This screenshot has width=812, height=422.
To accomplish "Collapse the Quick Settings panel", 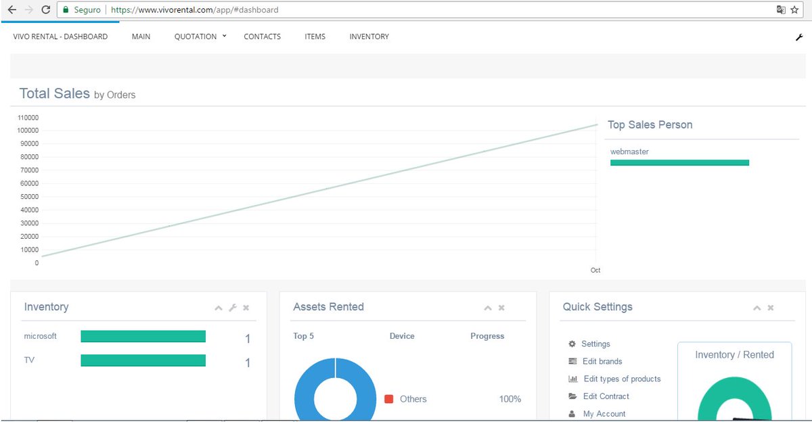I will point(757,308).
